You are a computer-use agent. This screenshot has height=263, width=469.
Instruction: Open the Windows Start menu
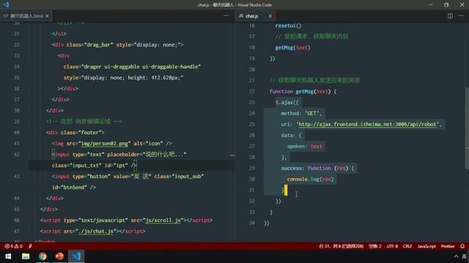(8, 256)
